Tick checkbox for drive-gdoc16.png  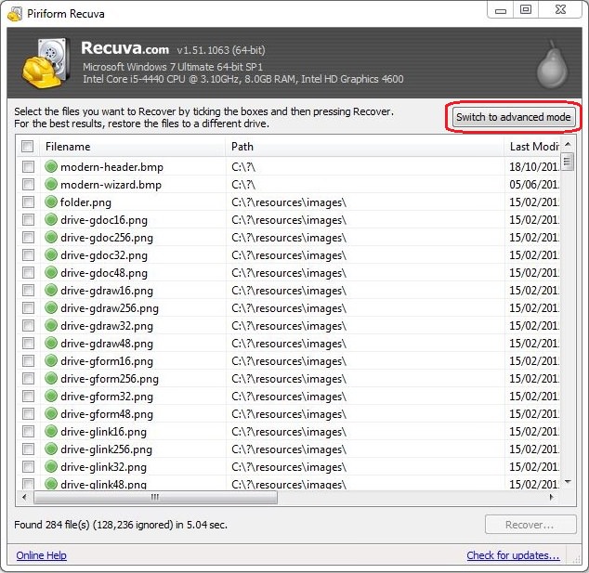(28, 219)
